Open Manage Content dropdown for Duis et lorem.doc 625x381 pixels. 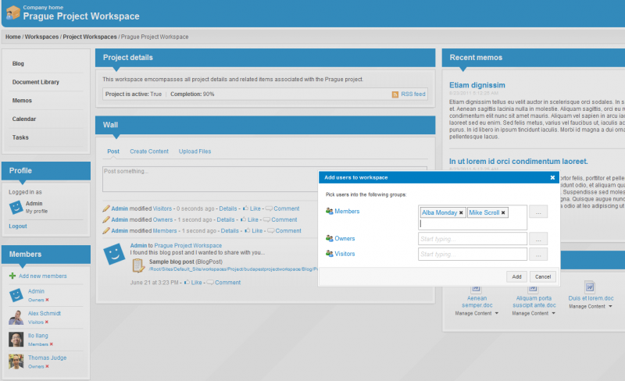591,307
